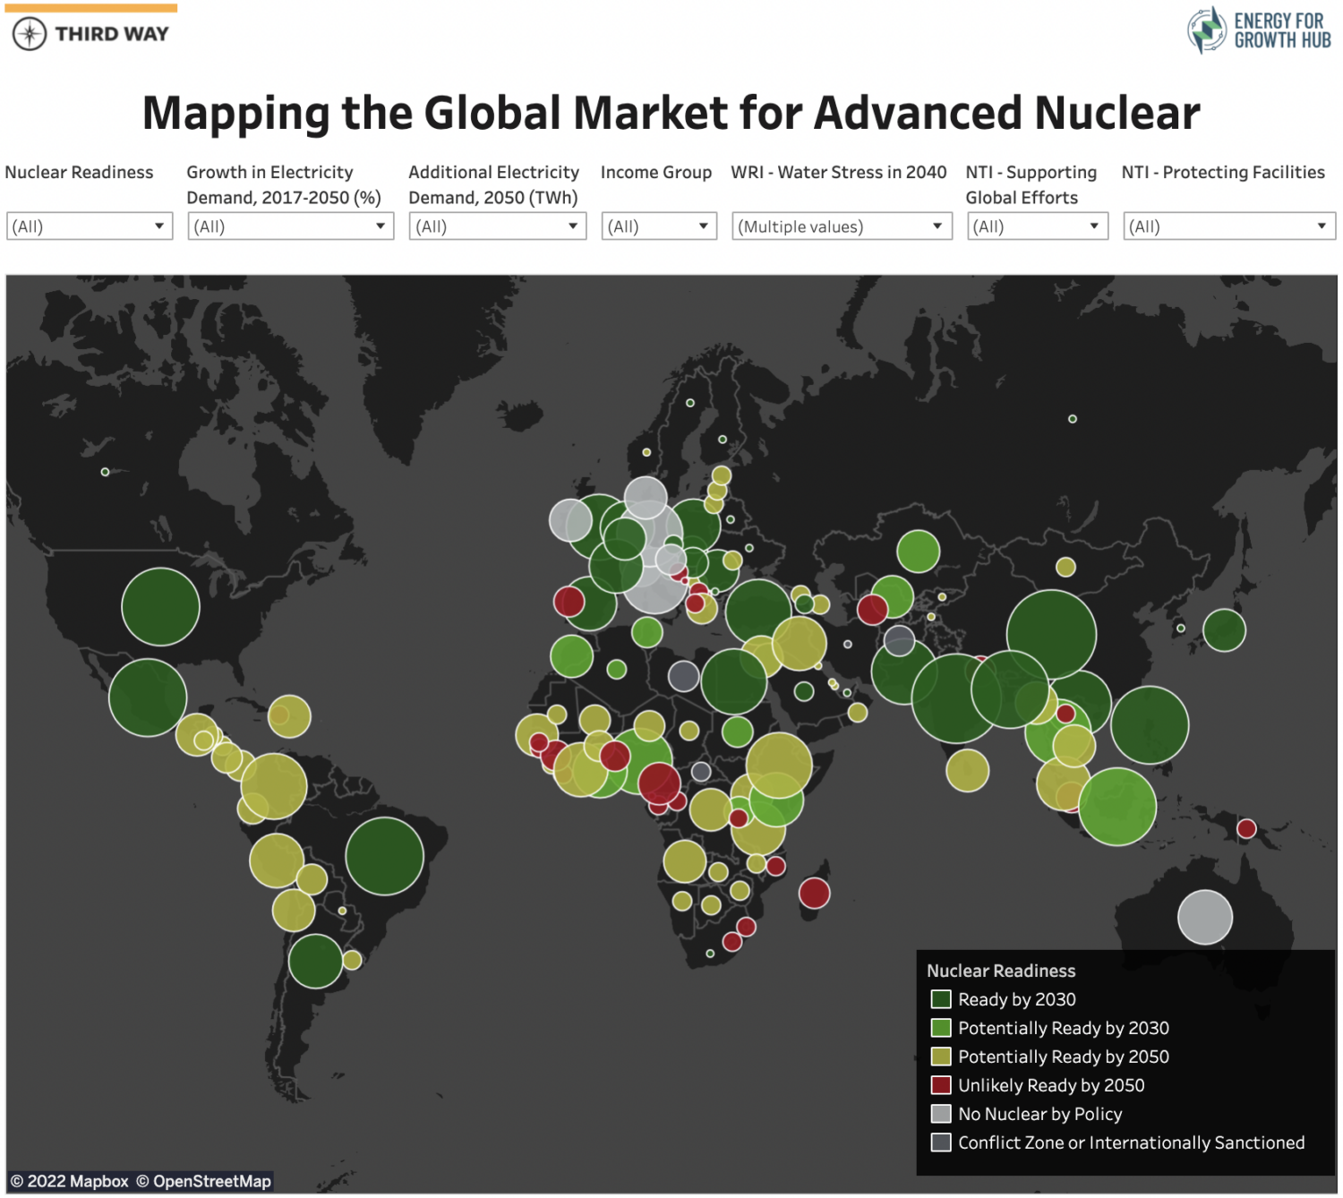Expand the Income Group dropdown
The width and height of the screenshot is (1343, 1198).
point(659,225)
